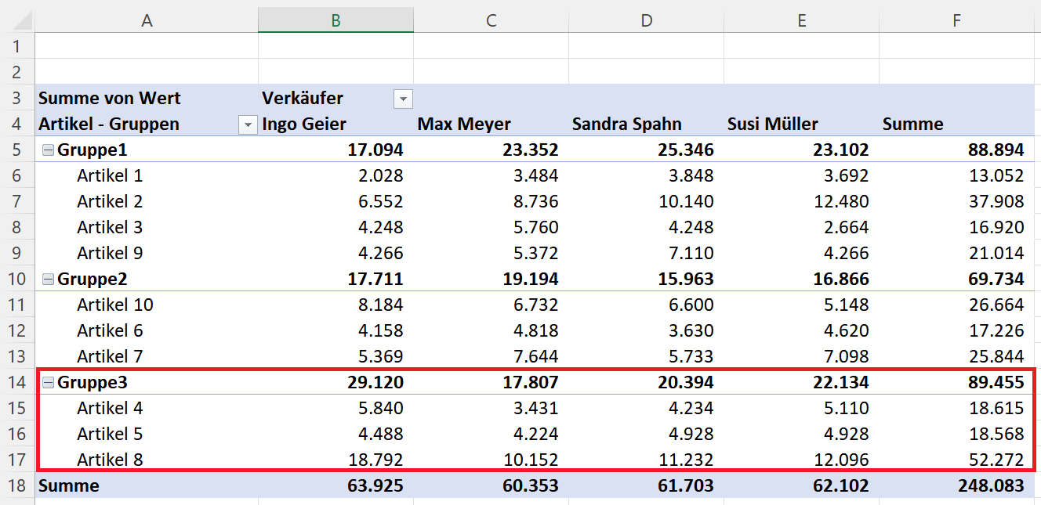This screenshot has height=505, width=1041.
Task: Select column D header
Action: point(646,20)
